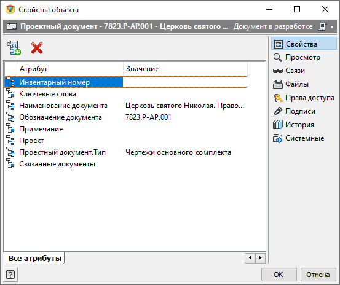Select the Свойства panel
340x285 pixels.
304,44
